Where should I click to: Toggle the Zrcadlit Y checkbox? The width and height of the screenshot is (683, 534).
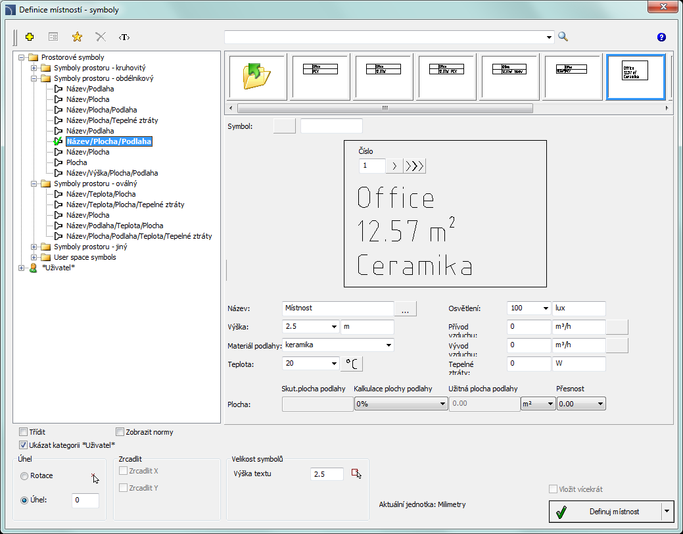click(124, 488)
